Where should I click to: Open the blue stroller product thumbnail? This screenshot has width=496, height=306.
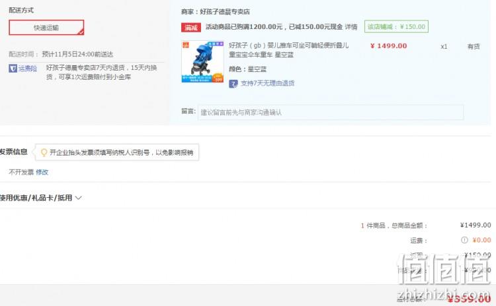[x=202, y=61]
